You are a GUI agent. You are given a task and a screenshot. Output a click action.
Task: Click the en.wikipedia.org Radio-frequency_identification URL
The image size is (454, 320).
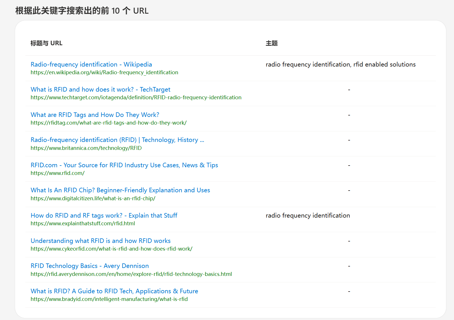point(104,73)
